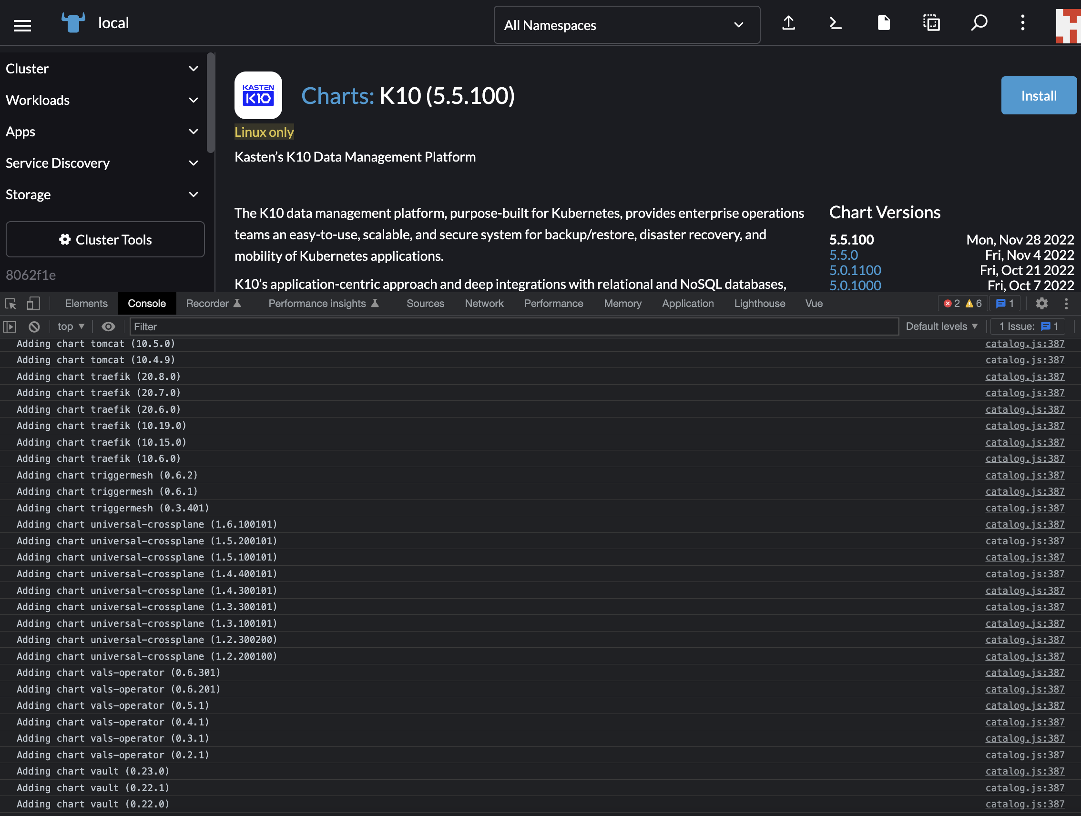Open the resource search magnifier icon
The image size is (1081, 816).
979,23
